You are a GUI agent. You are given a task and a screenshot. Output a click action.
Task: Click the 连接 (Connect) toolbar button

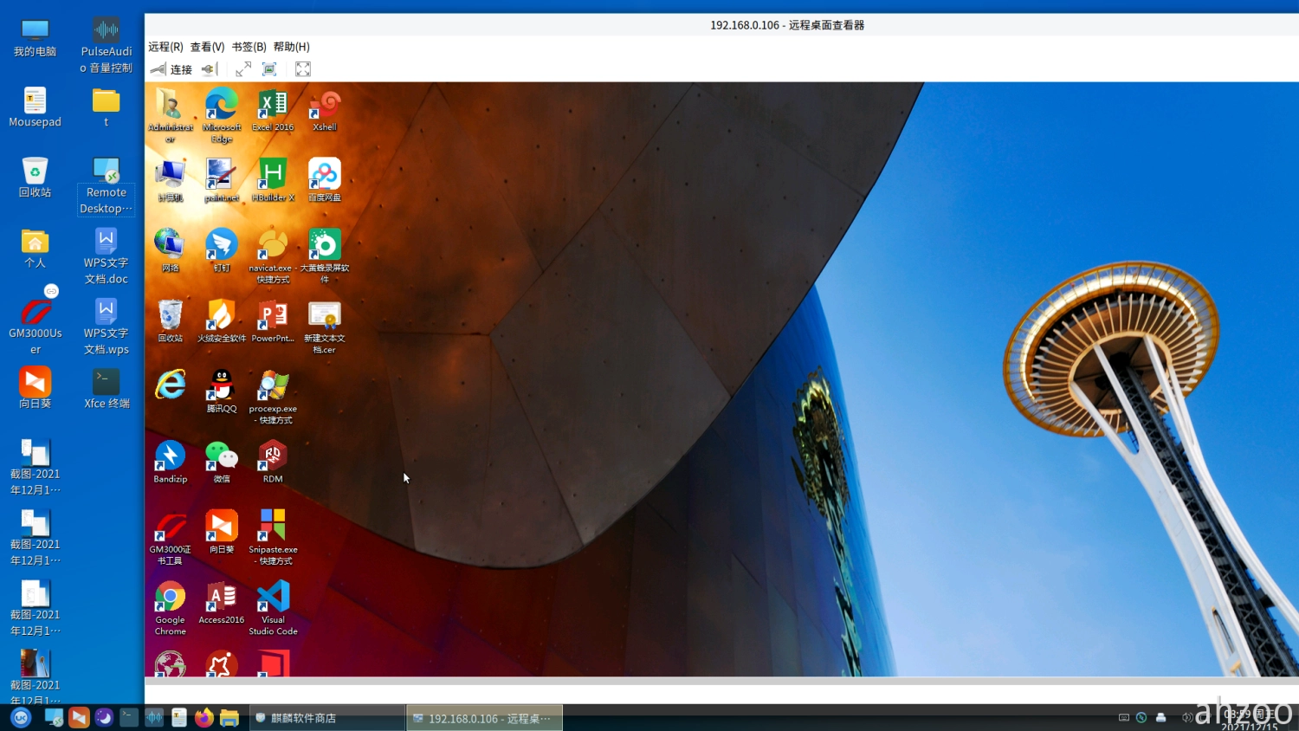(171, 69)
